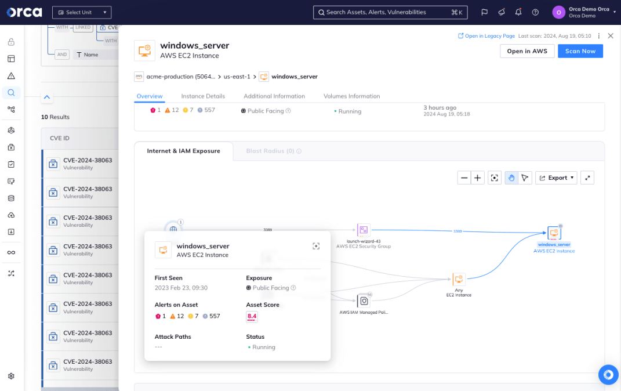621x391 pixels.
Task: Open the Export dropdown menu
Action: [556, 178]
